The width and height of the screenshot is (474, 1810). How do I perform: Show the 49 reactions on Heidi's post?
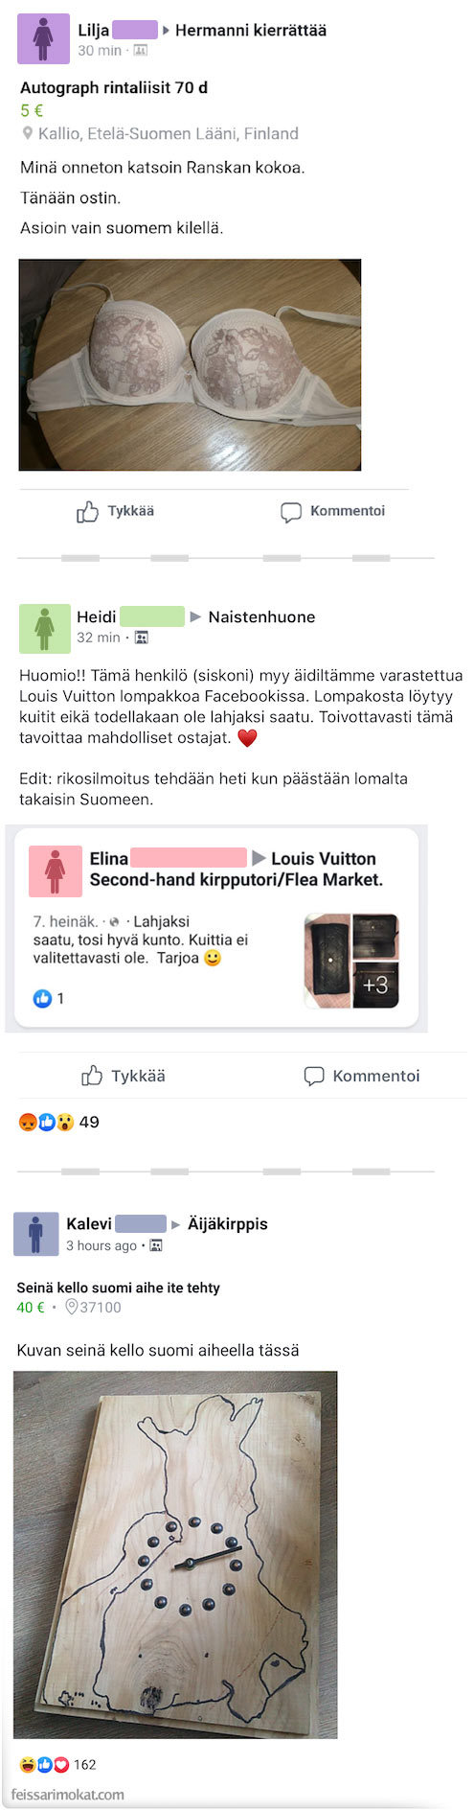tap(58, 1122)
